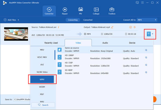Select MKV in the format list

tap(42, 50)
